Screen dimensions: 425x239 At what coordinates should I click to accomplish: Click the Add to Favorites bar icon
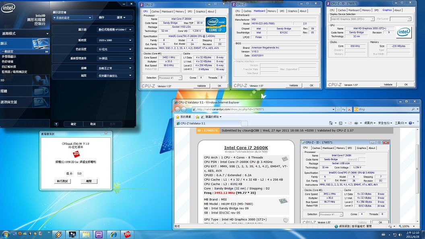197,117
